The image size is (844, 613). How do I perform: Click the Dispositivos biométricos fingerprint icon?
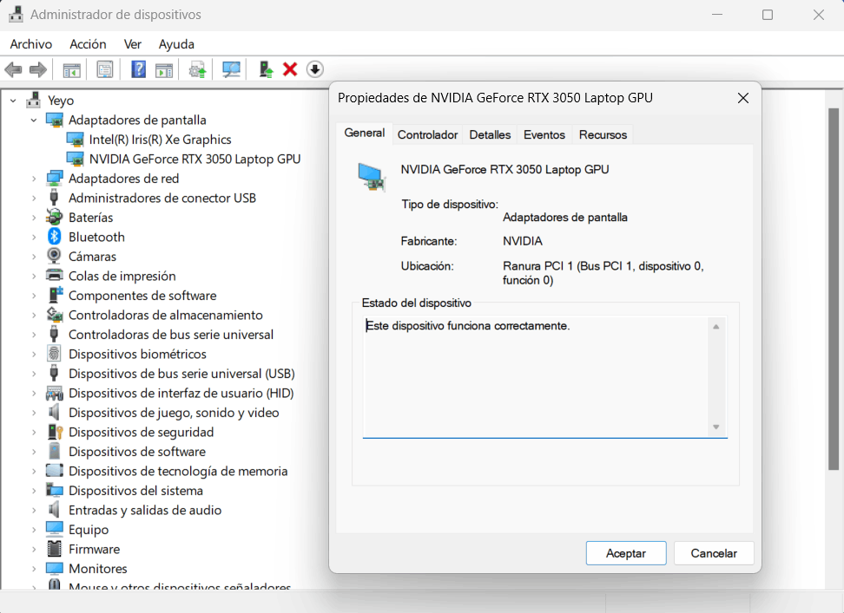(x=55, y=354)
